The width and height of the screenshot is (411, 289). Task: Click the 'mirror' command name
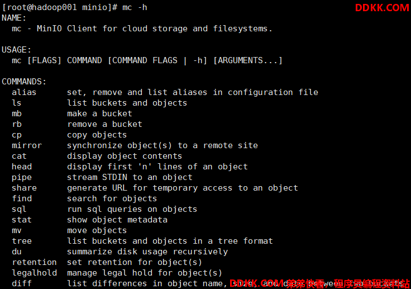tap(27, 145)
